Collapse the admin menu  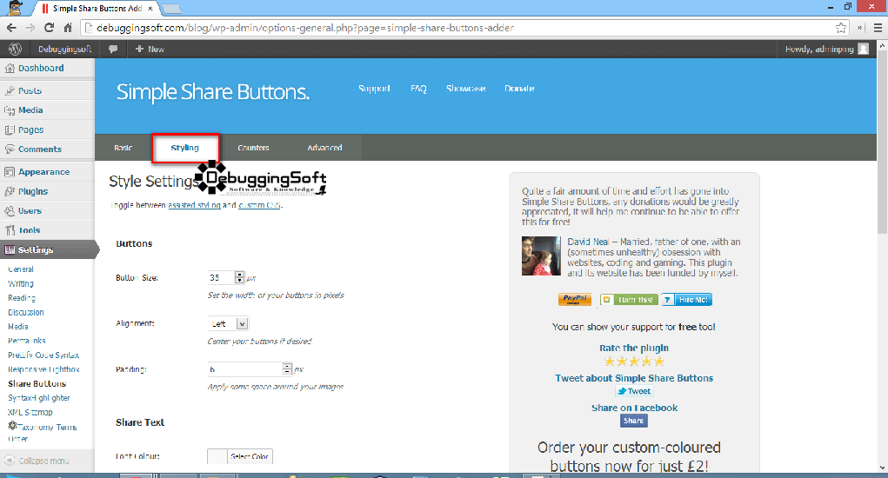coord(37,461)
